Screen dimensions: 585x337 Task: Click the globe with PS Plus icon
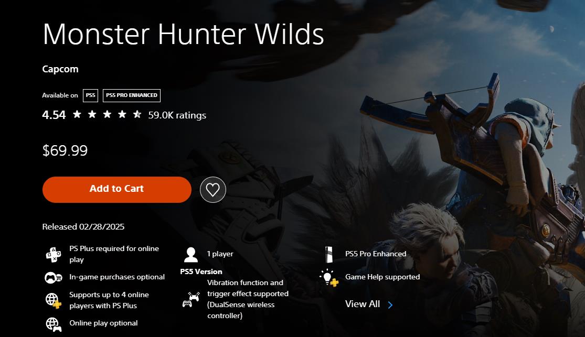click(54, 300)
